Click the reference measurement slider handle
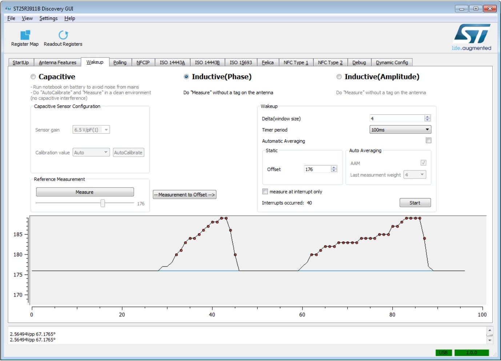The width and height of the screenshot is (501, 361). tap(103, 203)
